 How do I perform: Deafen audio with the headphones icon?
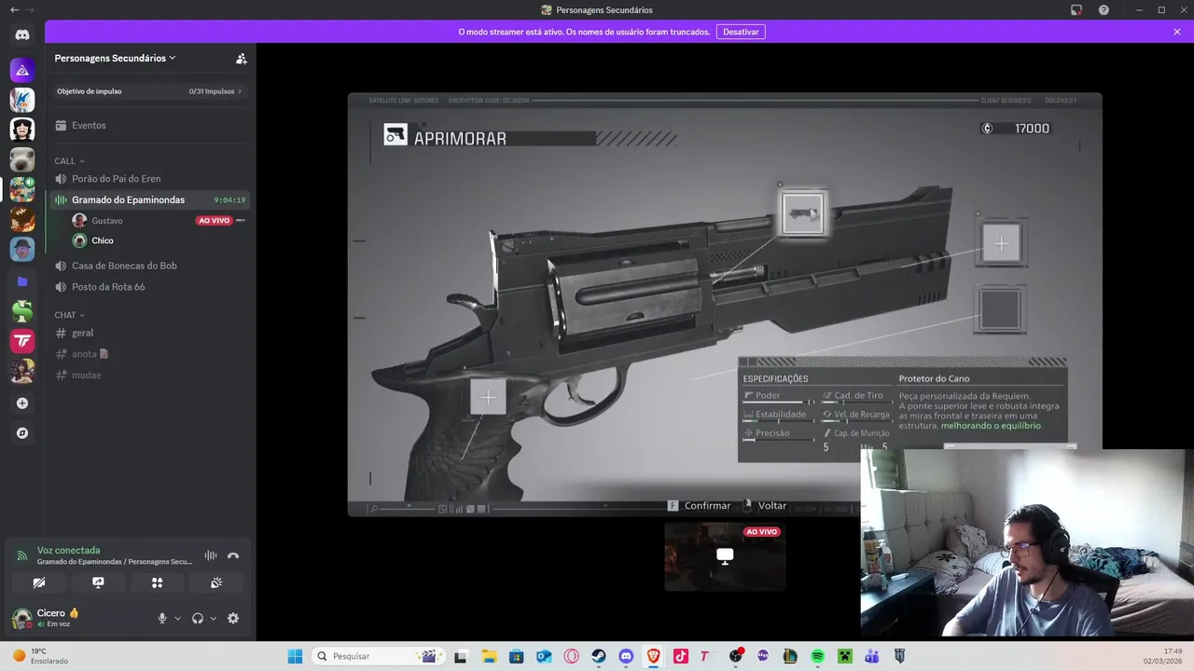[198, 618]
